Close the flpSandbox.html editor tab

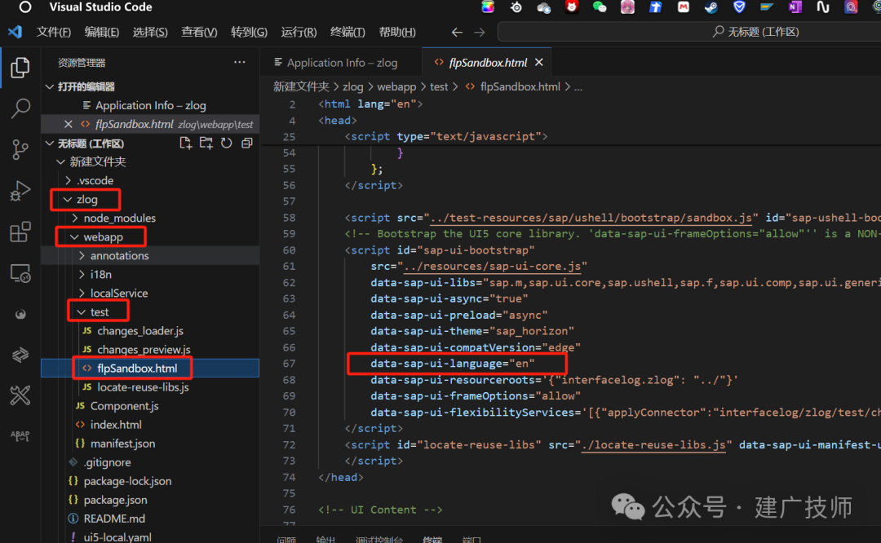coord(539,62)
